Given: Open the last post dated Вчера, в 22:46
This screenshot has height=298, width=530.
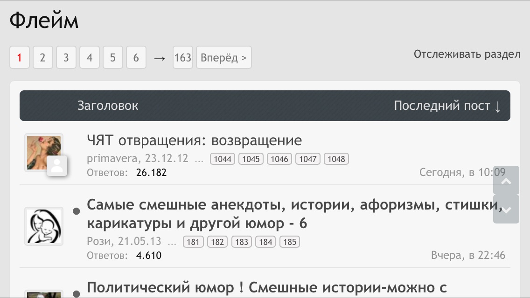Looking at the screenshot, I should coord(468,255).
